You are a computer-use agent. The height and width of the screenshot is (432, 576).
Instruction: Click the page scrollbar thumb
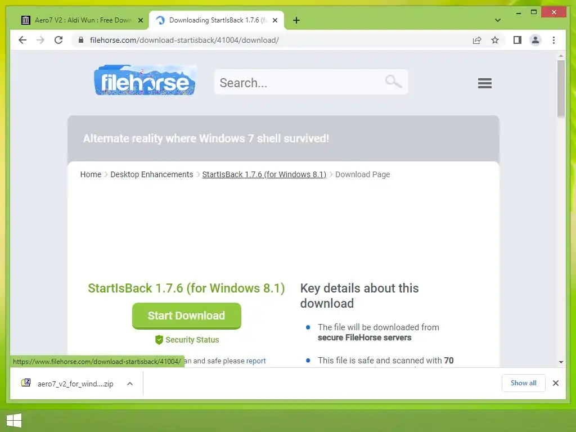[x=561, y=89]
